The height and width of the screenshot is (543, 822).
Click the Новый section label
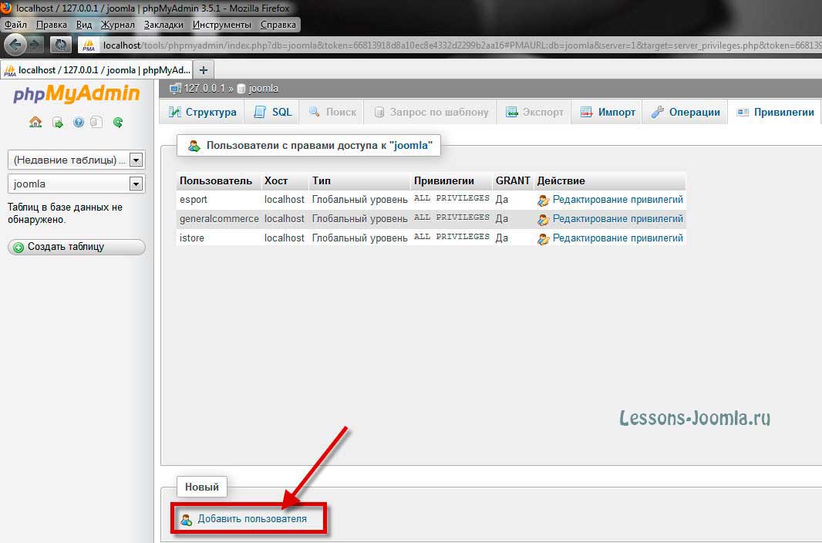(202, 487)
